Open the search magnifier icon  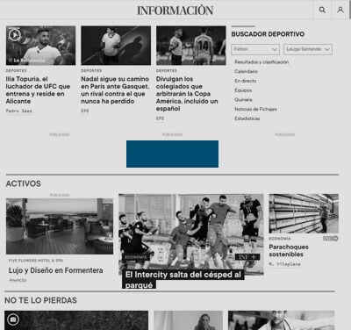point(322,10)
